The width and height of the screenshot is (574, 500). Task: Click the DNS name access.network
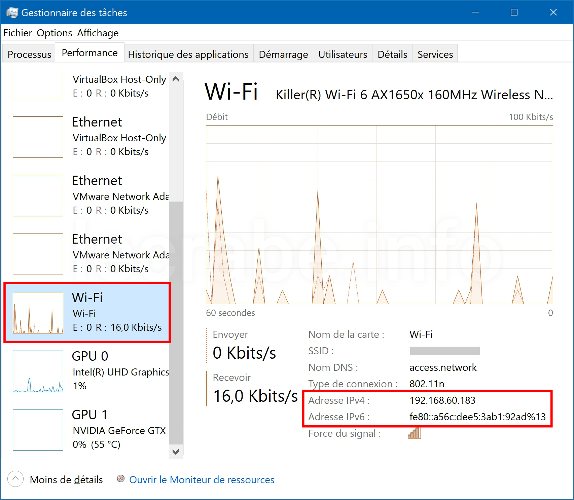[x=443, y=367]
